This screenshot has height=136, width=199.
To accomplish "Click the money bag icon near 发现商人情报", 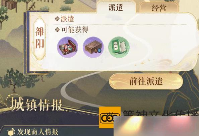I will [x=11, y=132].
